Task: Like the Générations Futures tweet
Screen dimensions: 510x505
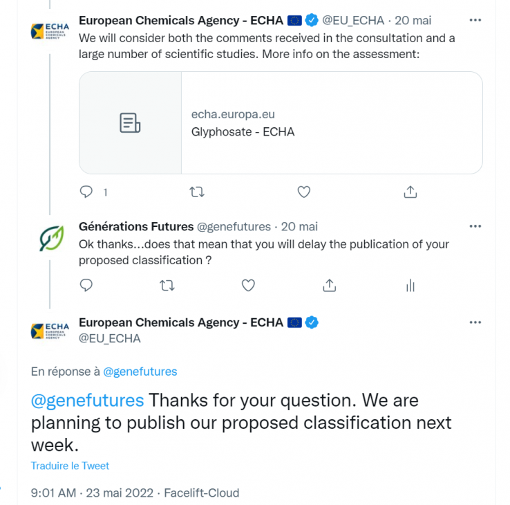Action: pos(248,285)
